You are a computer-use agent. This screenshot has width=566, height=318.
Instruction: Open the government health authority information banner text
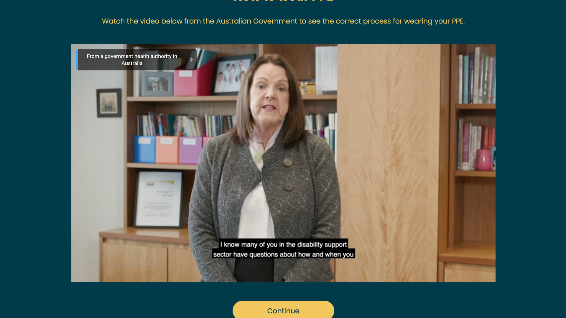click(132, 60)
